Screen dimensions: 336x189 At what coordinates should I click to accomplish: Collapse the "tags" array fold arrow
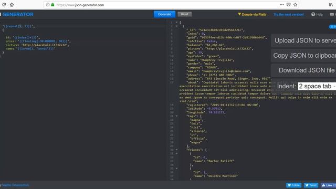(x=176, y=116)
